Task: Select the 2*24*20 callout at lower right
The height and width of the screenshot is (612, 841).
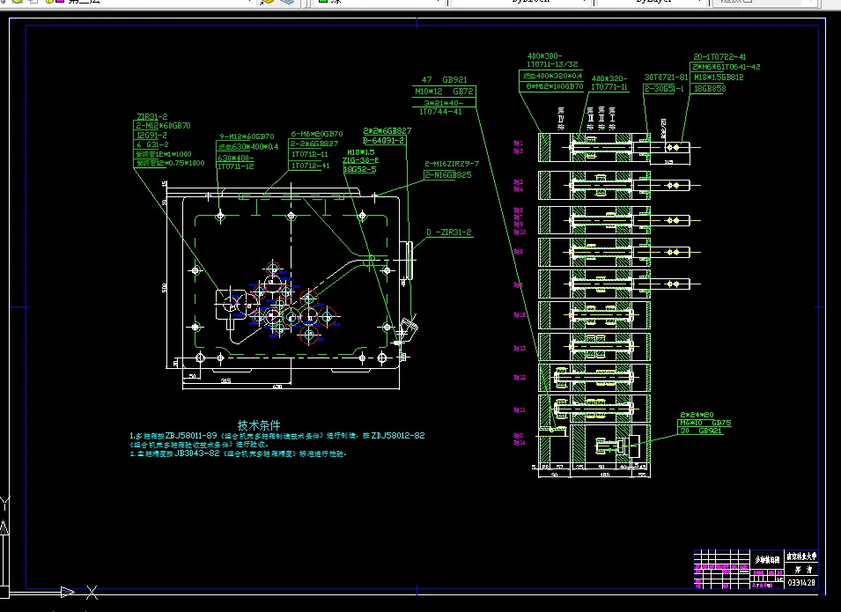Action: point(697,415)
